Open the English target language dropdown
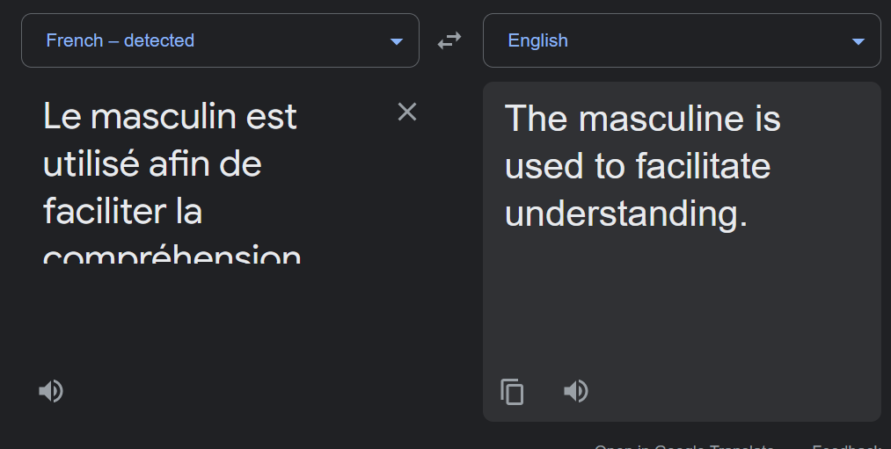 tap(682, 40)
